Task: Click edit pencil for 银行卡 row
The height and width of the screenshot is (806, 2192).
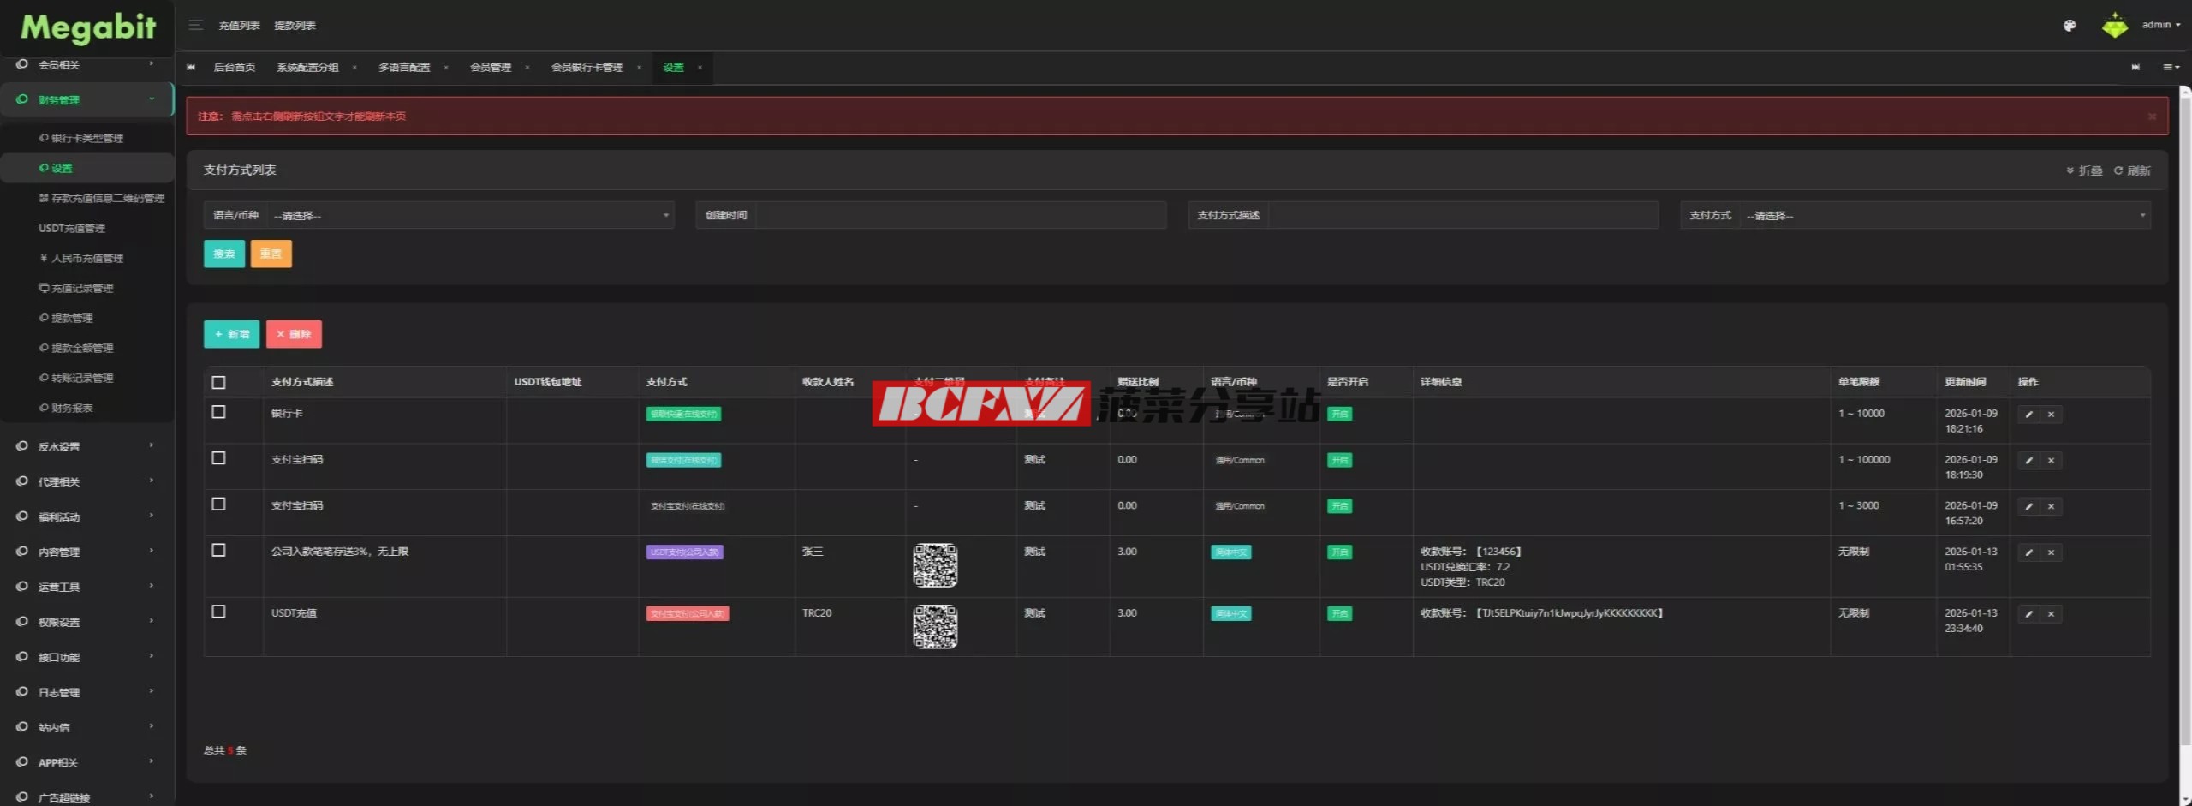Action: click(x=2028, y=415)
